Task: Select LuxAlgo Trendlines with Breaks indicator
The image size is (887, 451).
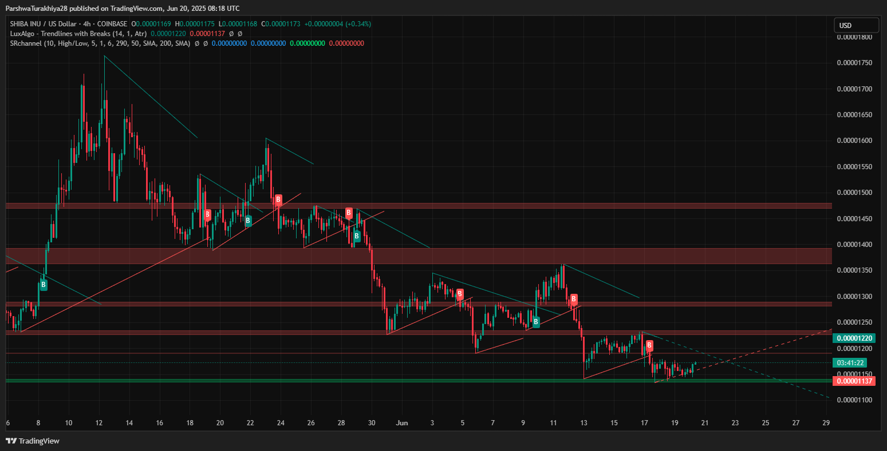Action: tap(78, 34)
